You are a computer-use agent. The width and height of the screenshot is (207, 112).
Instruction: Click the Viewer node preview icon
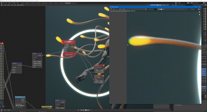(103, 65)
